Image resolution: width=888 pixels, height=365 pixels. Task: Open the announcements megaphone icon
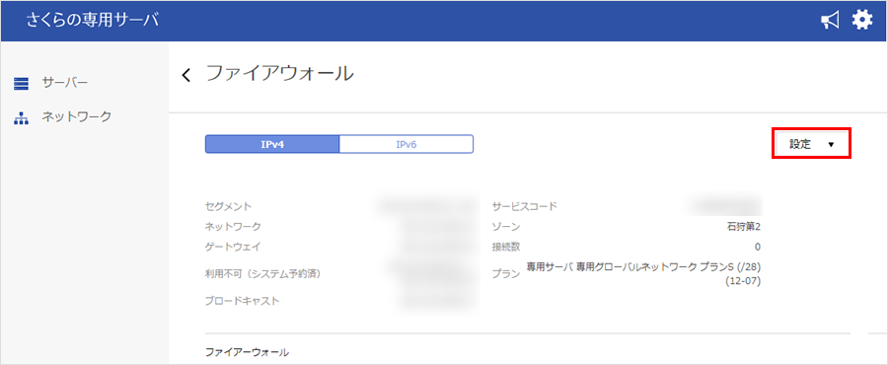[830, 22]
